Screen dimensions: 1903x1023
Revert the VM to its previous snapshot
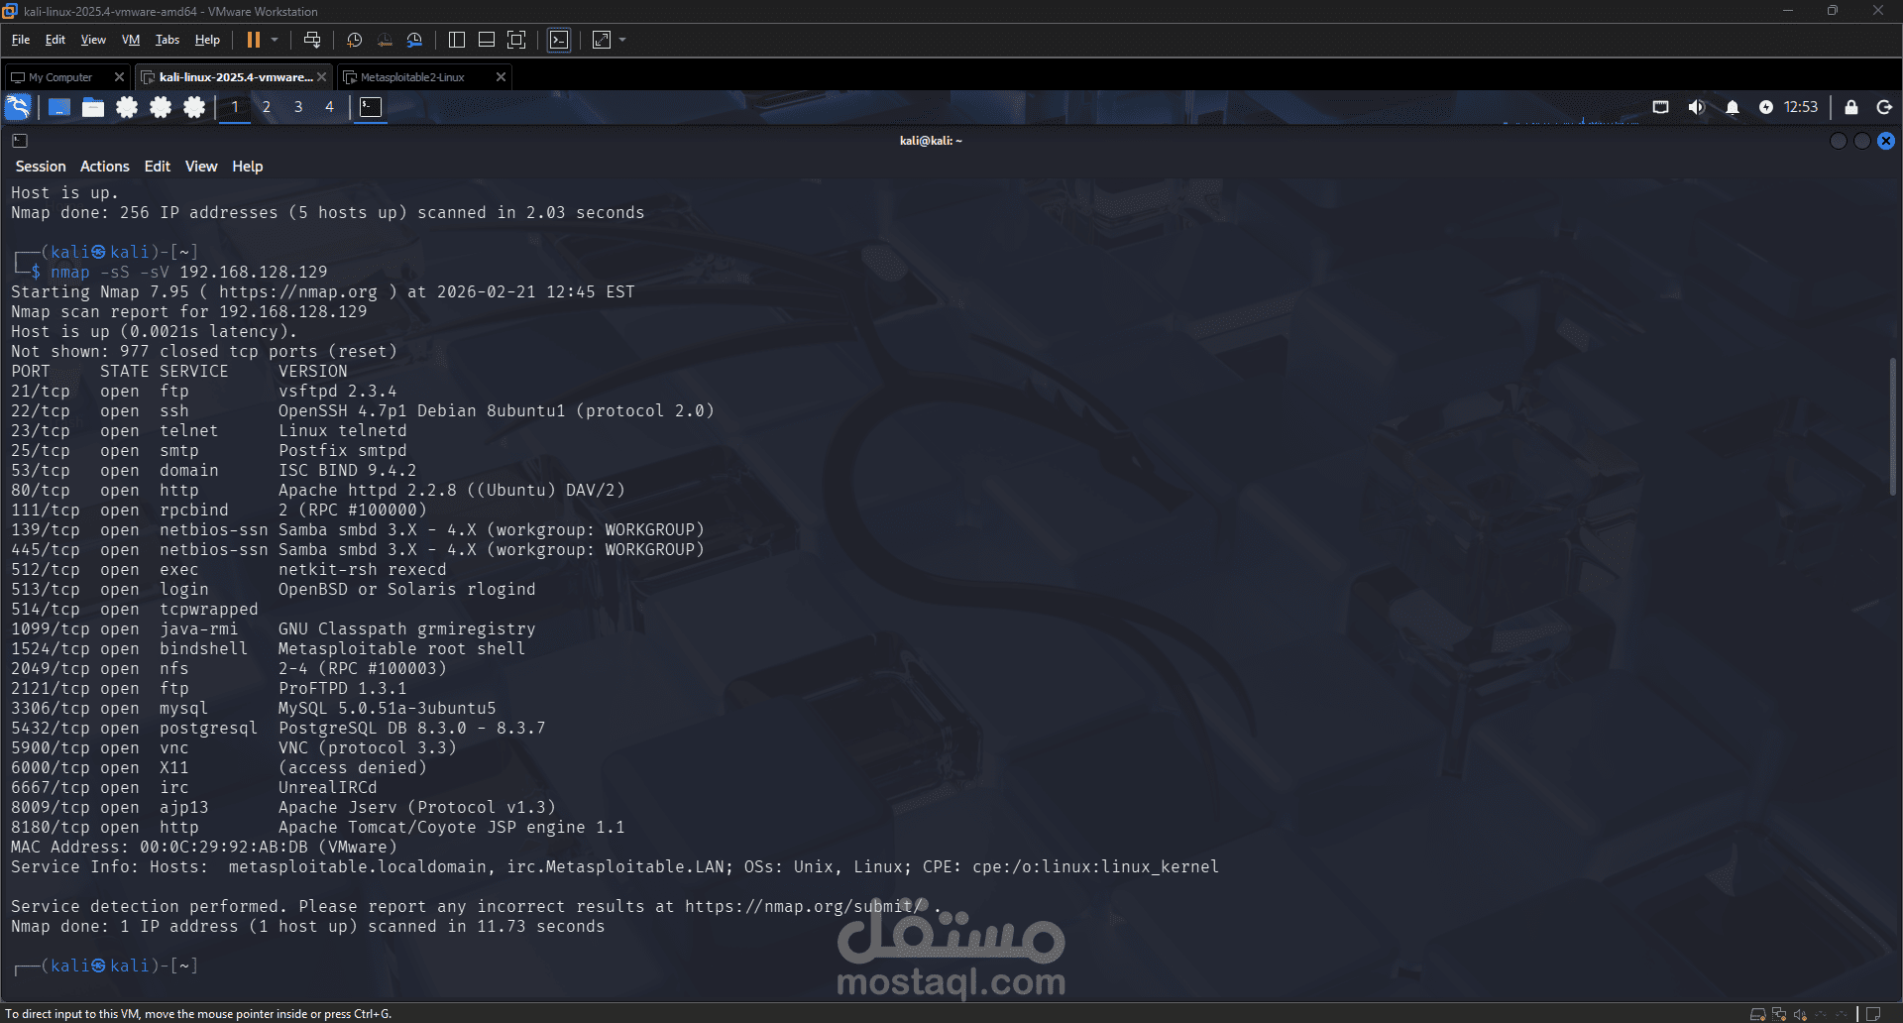point(385,40)
